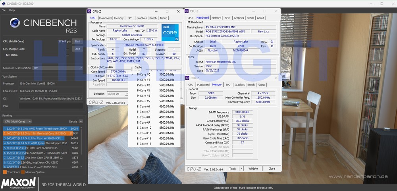Choose P-Core #3 from clock list
The image size is (397, 191).
click(143, 90)
